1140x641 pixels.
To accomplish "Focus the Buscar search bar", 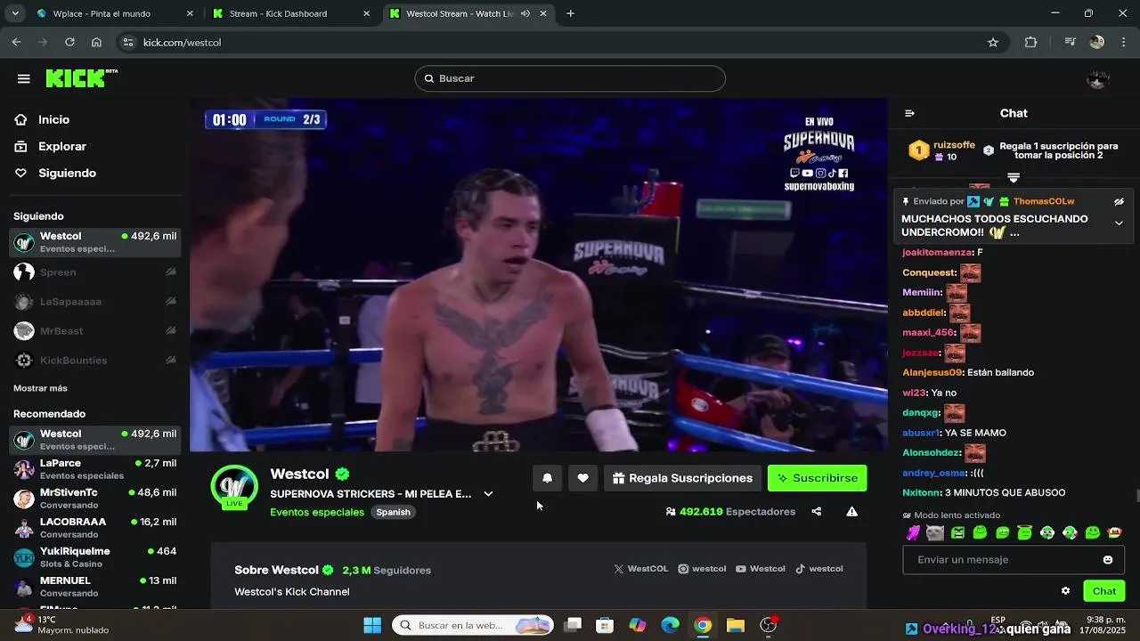I will 570,78.
